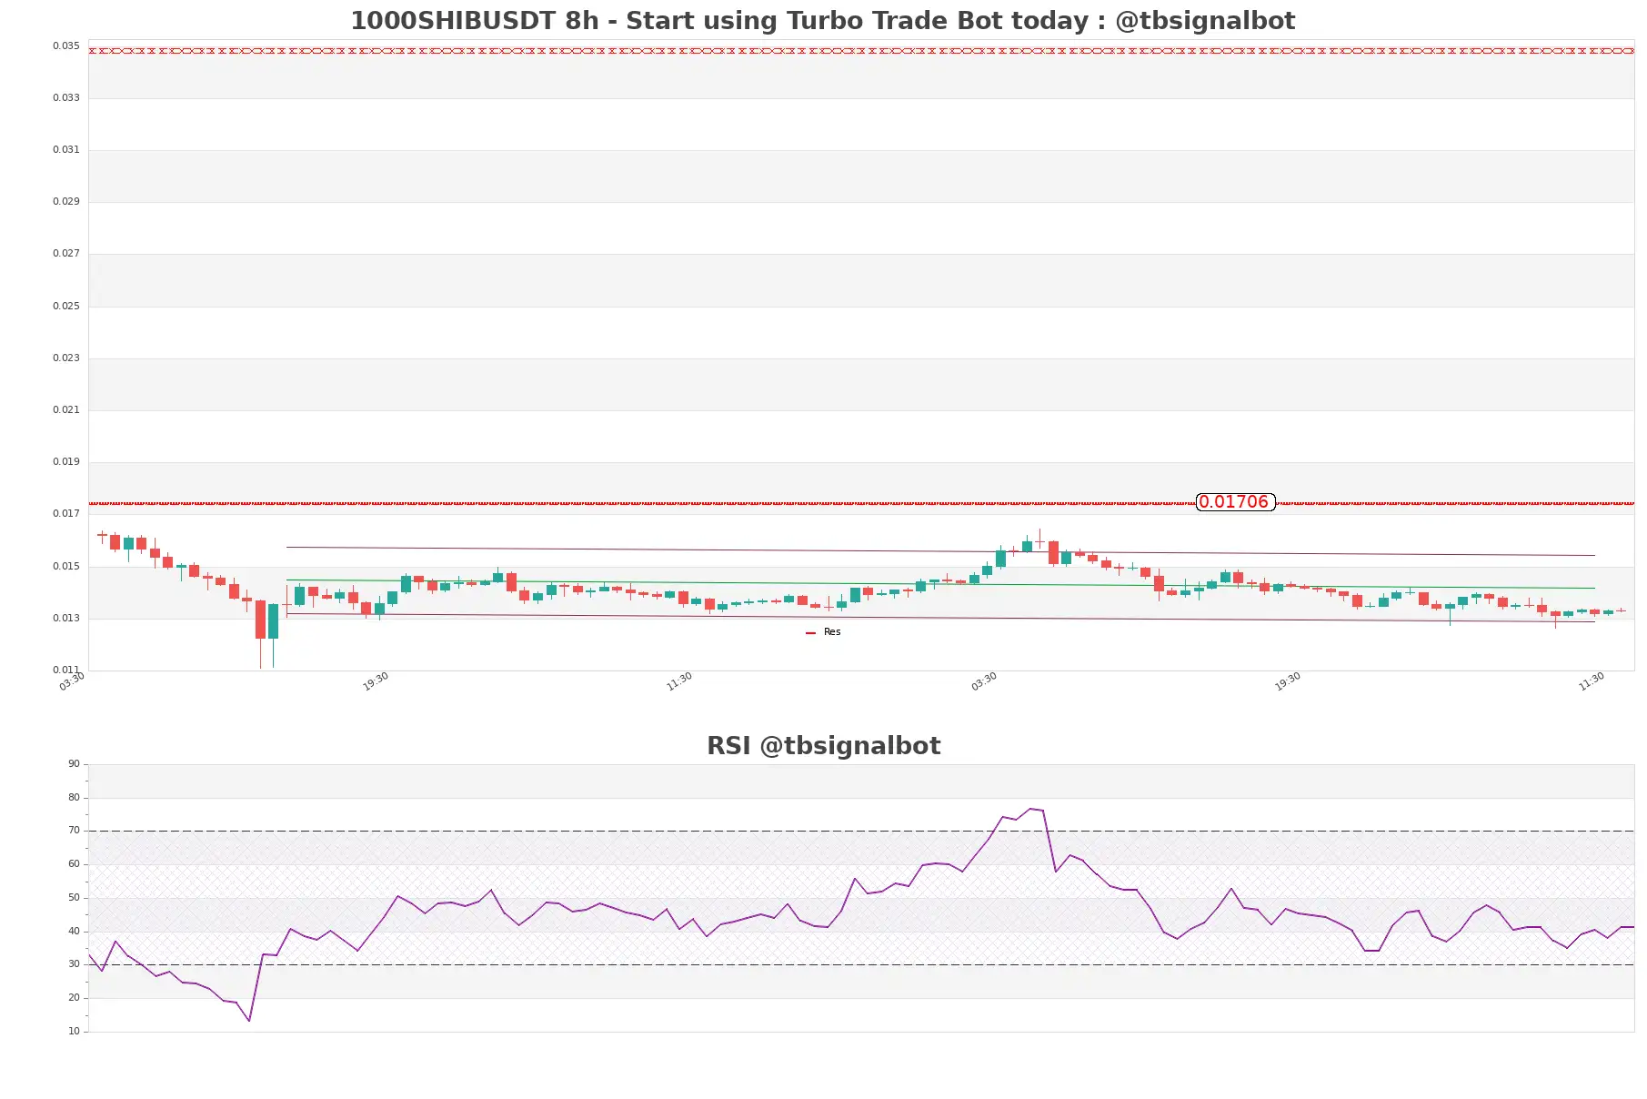Click the 1000SHIBUSDT 8h chart title
Screen dimensions: 1647x1099
click(x=822, y=21)
